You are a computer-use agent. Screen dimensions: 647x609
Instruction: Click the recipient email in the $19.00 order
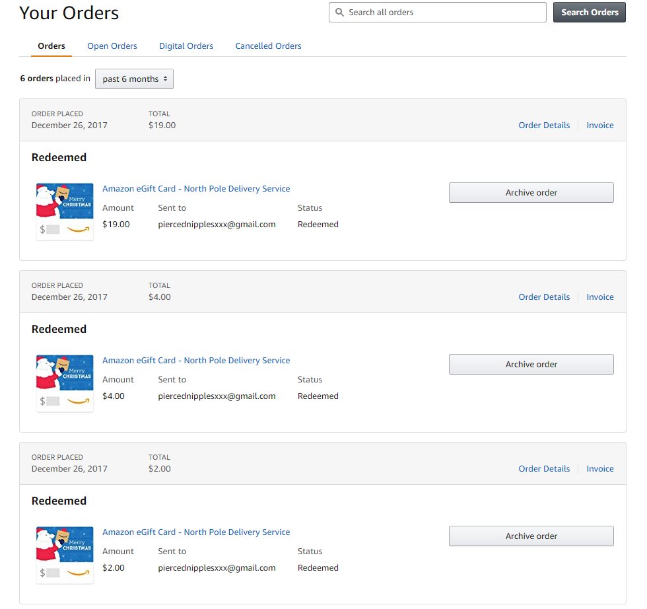pyautogui.click(x=217, y=225)
